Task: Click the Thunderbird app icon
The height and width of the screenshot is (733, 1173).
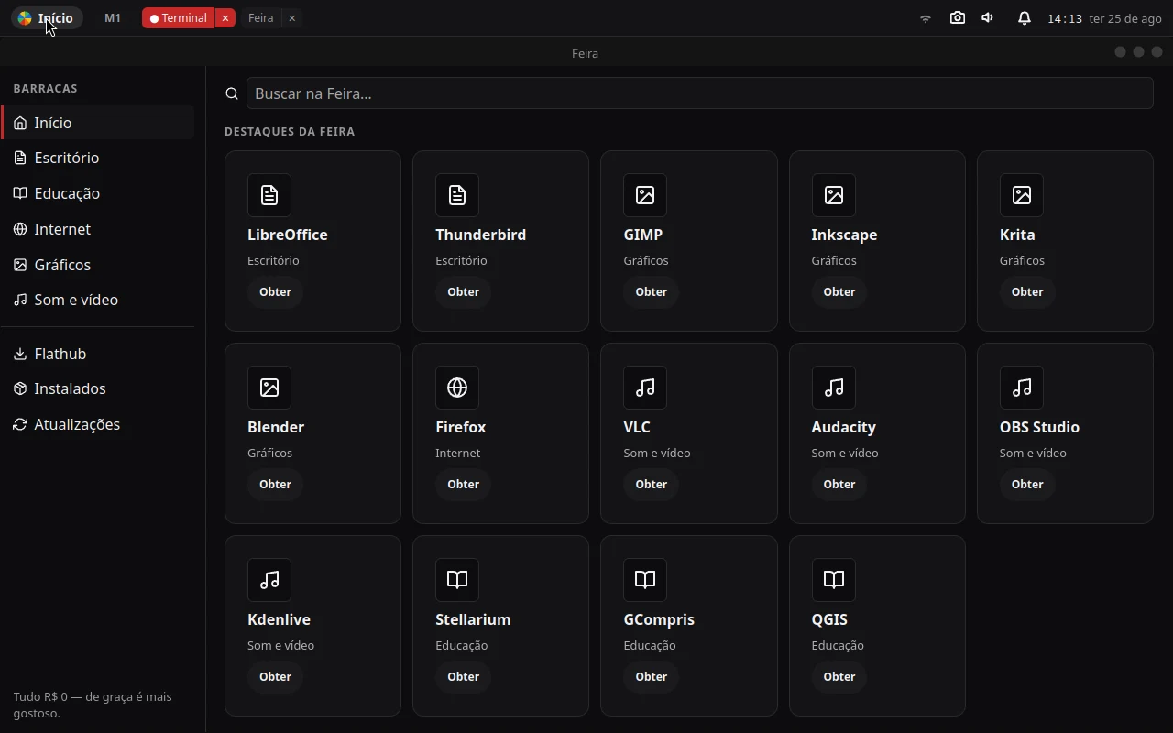Action: [x=457, y=195]
